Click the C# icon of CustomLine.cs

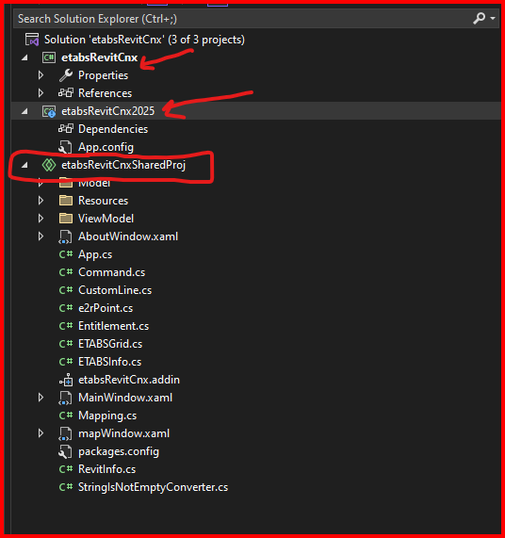66,290
